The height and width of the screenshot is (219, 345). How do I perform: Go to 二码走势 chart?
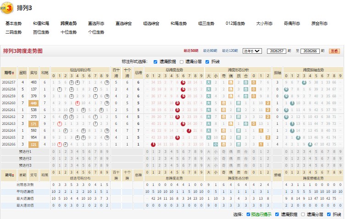pos(14,32)
